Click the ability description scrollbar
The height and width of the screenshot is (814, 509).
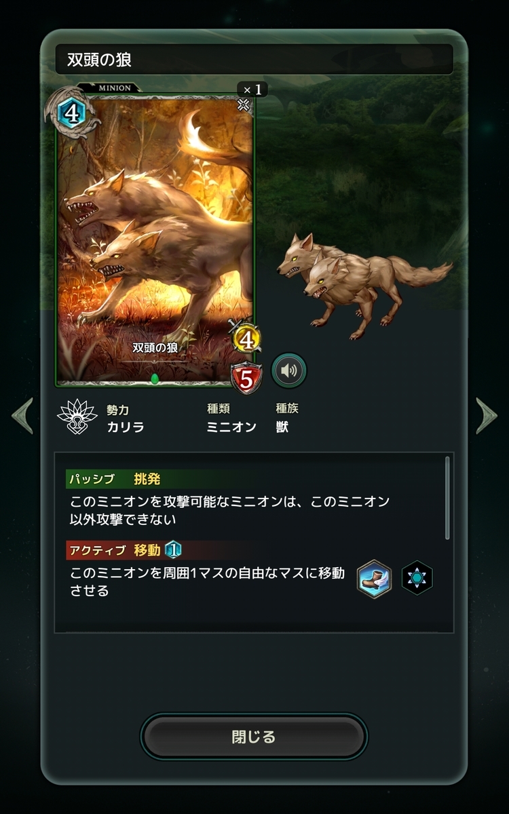point(447,498)
